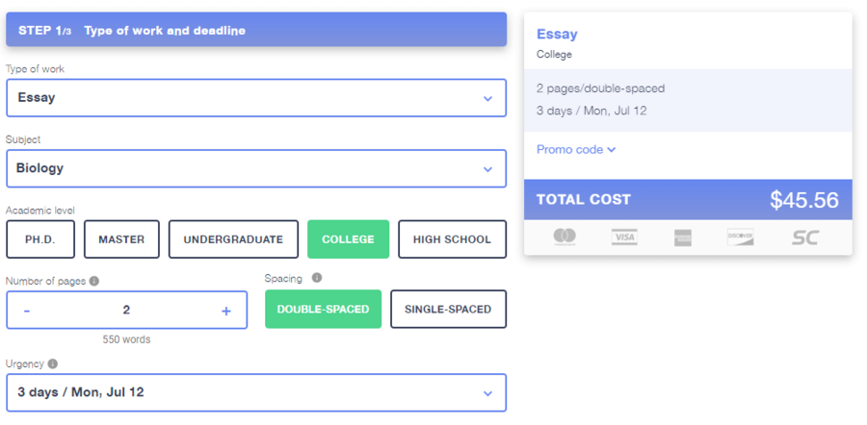Open the Urgency deadline dropdown
This screenshot has width=867, height=425.
point(256,392)
